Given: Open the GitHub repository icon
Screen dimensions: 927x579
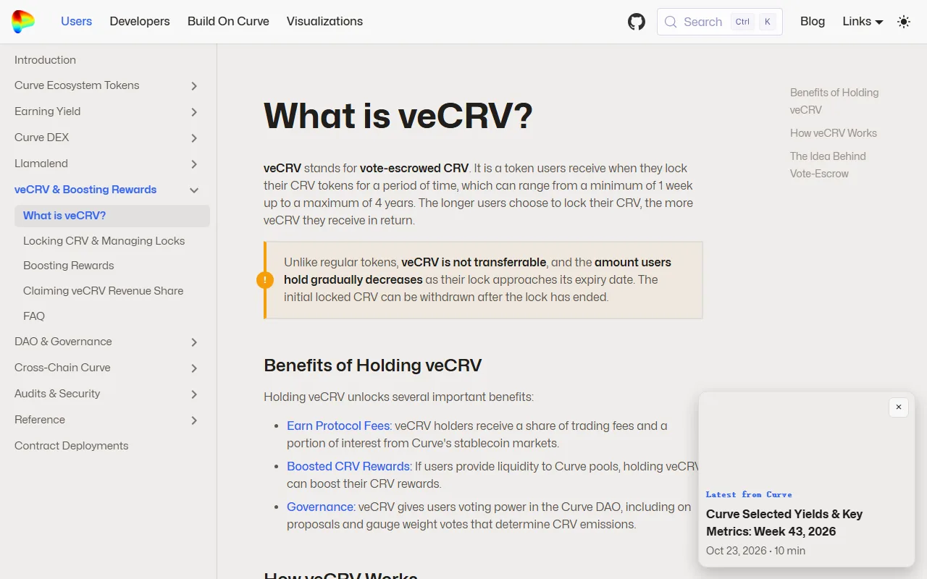Looking at the screenshot, I should (637, 22).
